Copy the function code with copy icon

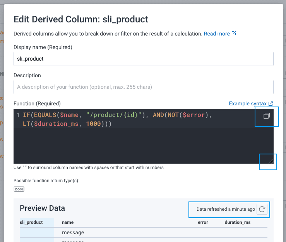pos(266,116)
